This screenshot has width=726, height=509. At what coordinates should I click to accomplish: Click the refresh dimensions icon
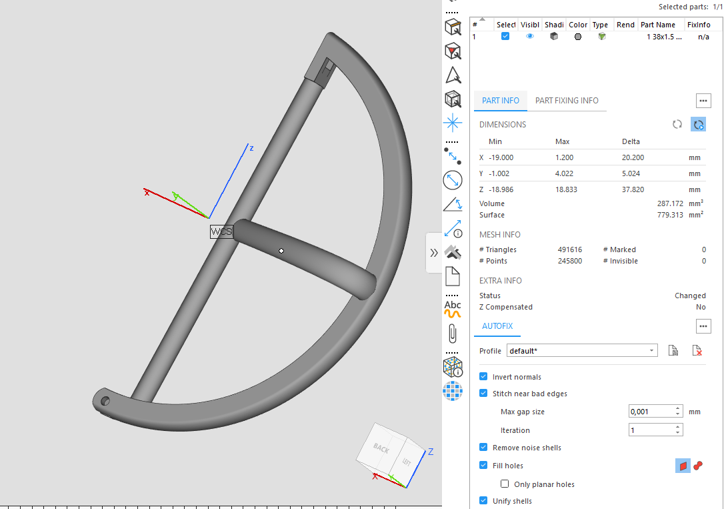point(677,124)
